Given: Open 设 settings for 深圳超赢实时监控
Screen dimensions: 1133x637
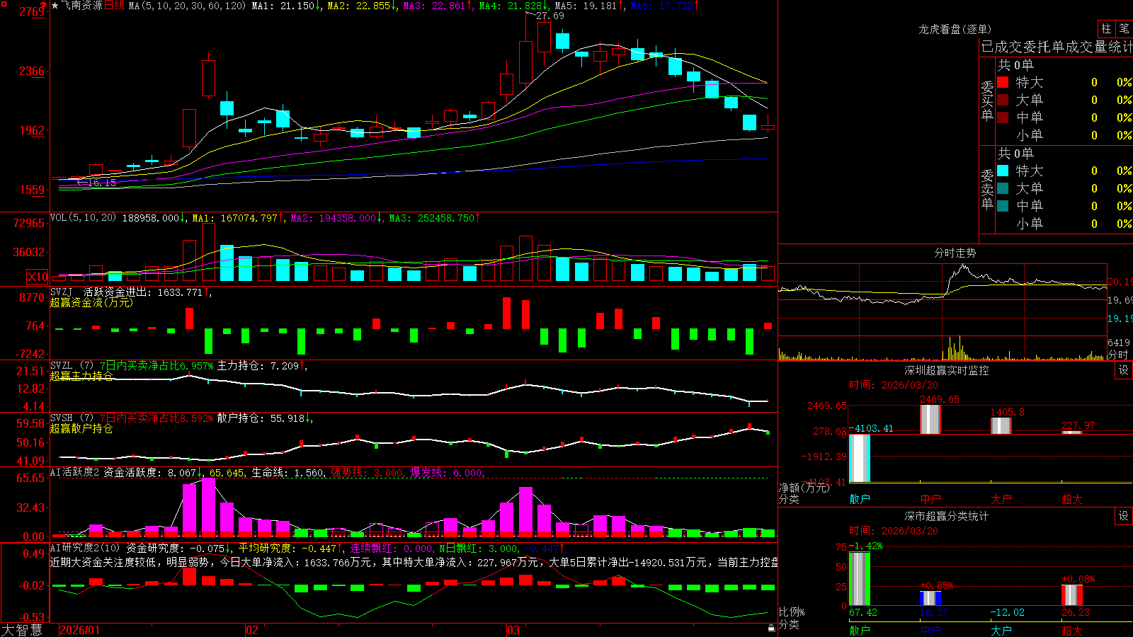Looking at the screenshot, I should (1124, 370).
